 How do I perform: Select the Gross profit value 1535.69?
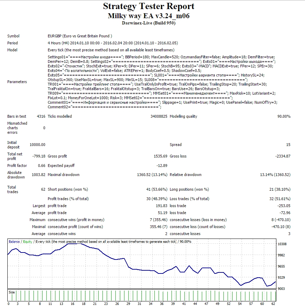160,156
